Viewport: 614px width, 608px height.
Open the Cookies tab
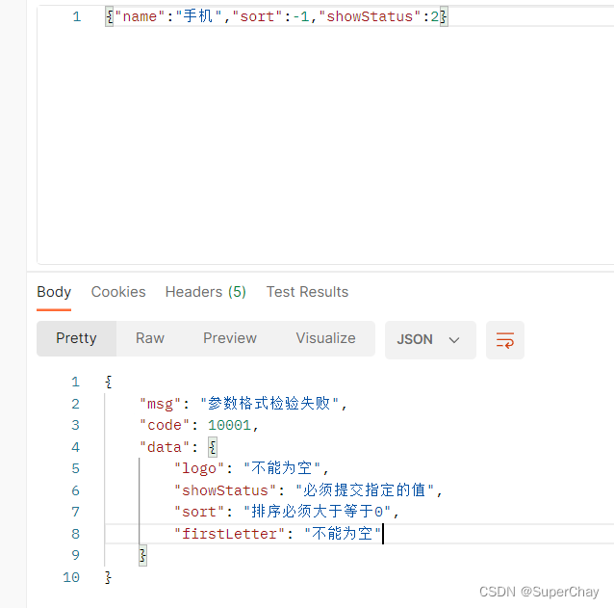[118, 292]
